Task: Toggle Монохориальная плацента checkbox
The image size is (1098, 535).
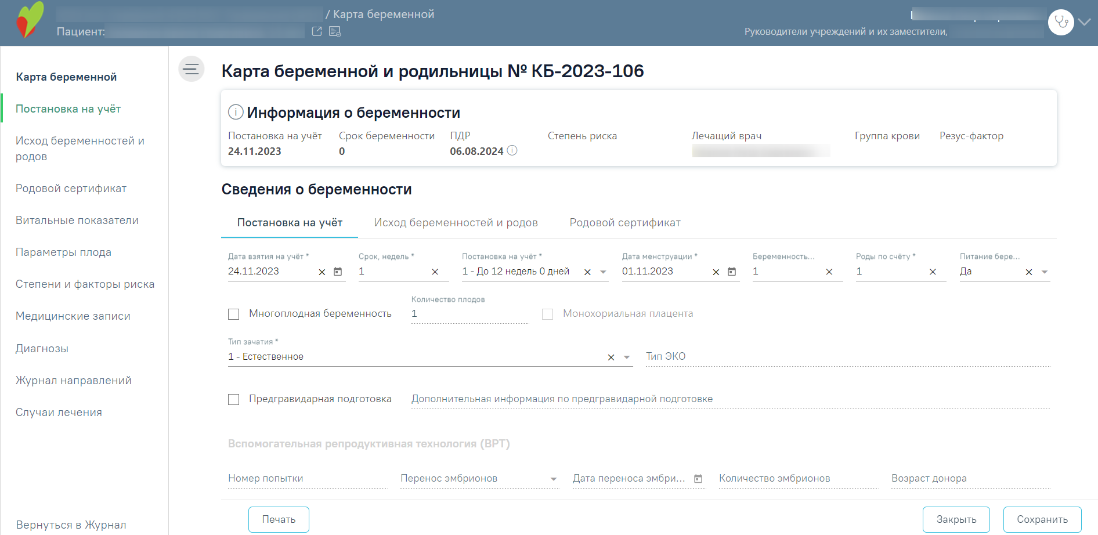Action: click(547, 314)
